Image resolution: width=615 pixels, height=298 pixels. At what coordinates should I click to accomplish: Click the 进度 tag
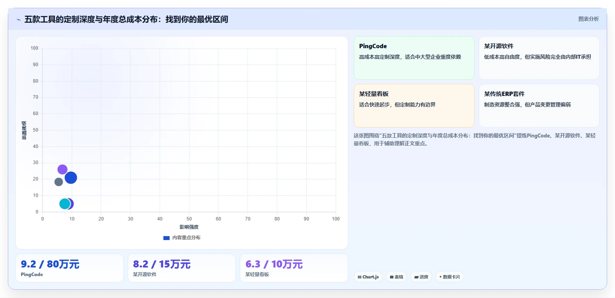[421, 277]
